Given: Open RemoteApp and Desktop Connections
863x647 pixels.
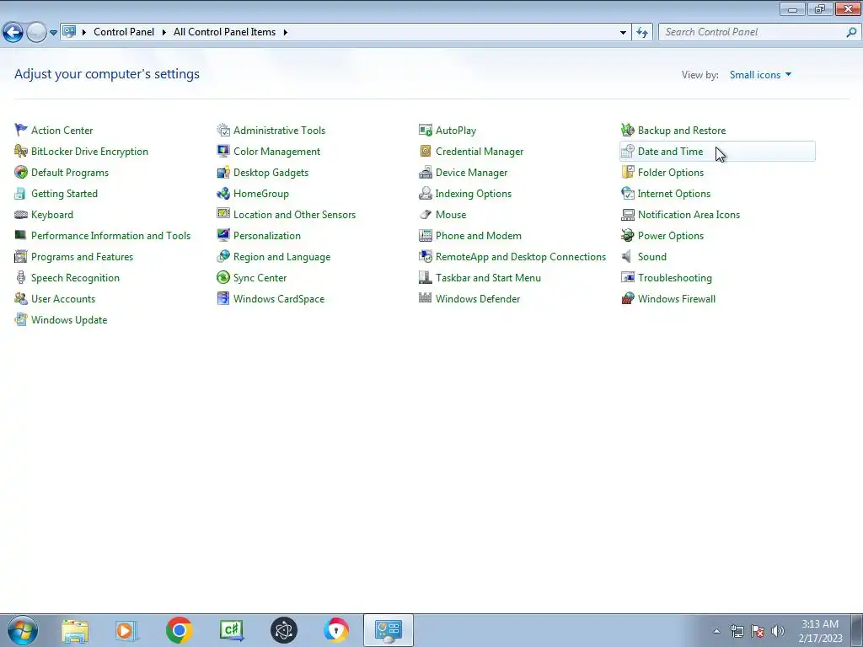Looking at the screenshot, I should tap(521, 257).
